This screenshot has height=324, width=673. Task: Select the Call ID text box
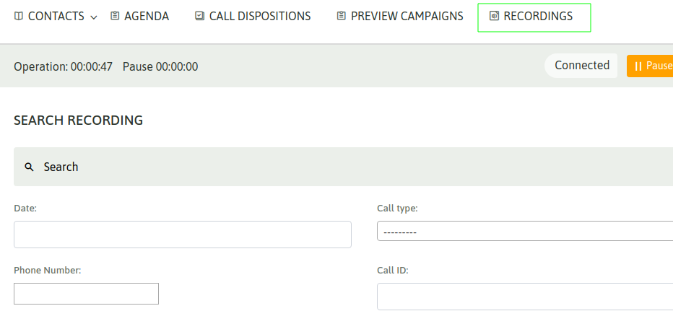524,296
